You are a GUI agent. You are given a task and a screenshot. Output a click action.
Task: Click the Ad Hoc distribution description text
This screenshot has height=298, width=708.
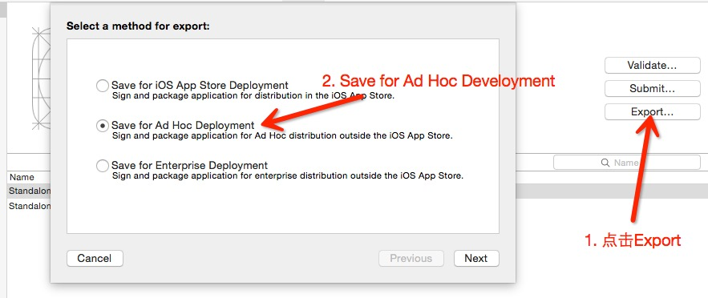click(282, 135)
